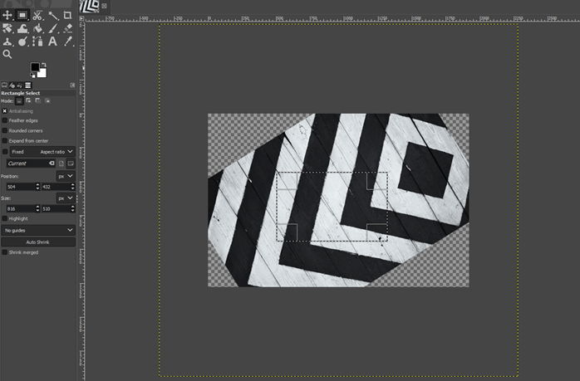Select the Color Picker eyedropper tool

tap(67, 42)
